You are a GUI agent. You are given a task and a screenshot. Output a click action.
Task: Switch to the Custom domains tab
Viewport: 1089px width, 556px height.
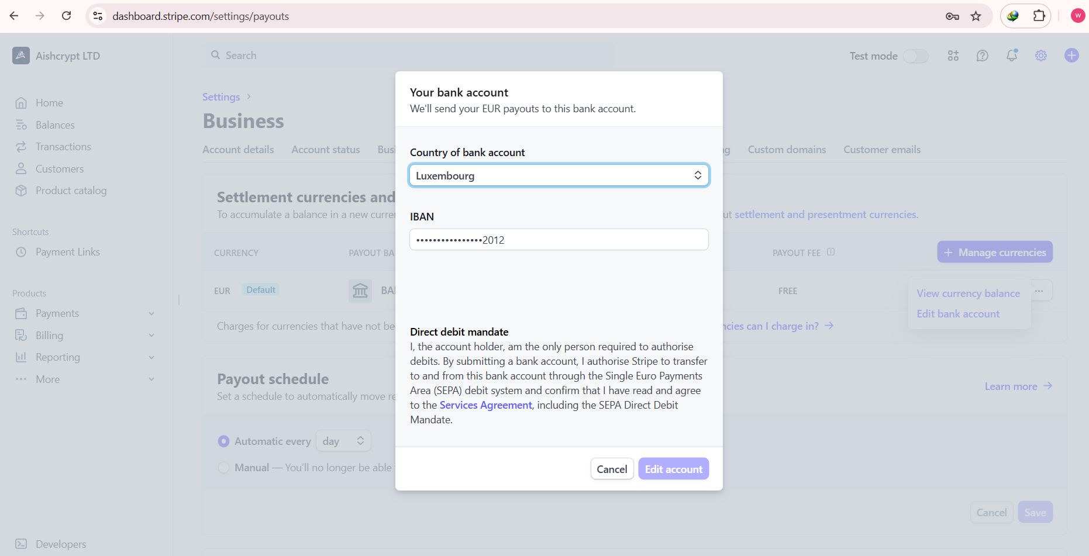[787, 150]
